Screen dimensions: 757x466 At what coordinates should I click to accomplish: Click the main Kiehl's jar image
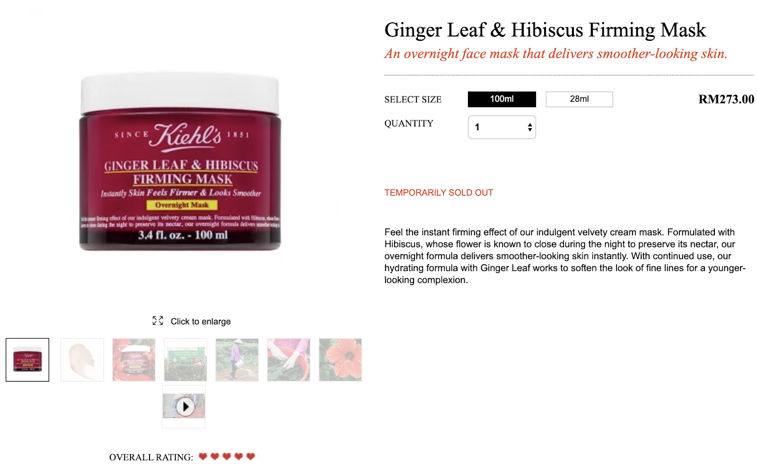click(180, 161)
